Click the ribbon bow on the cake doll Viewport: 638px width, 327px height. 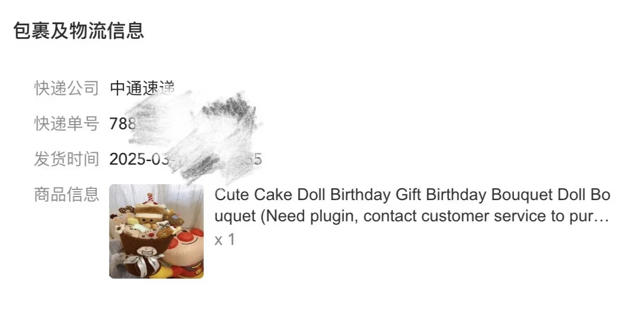click(x=146, y=260)
